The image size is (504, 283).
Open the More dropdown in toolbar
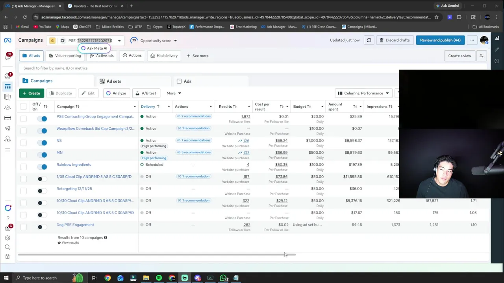pyautogui.click(x=174, y=93)
